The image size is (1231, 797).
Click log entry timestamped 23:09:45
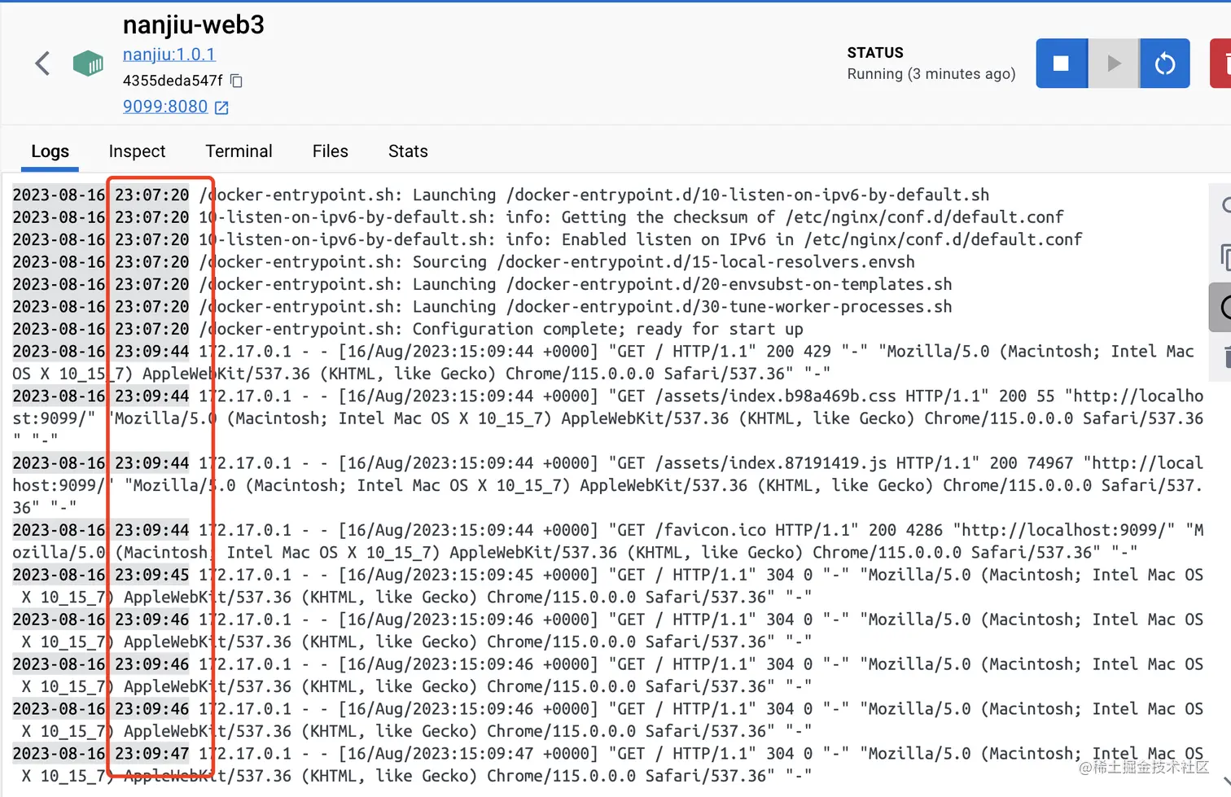tap(608, 585)
